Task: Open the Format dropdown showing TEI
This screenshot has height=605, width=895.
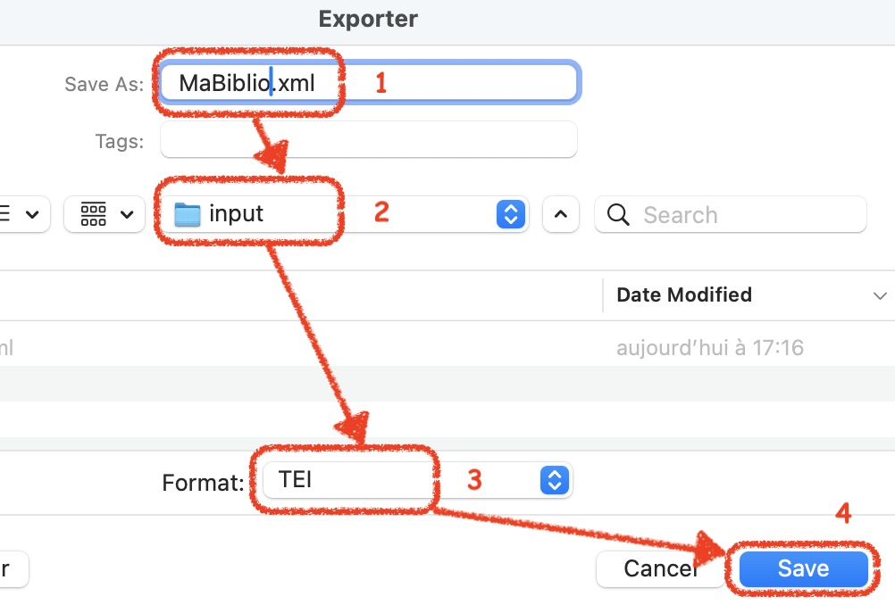Action: [417, 481]
